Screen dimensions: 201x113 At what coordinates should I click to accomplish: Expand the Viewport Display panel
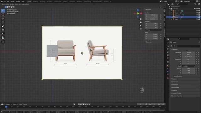click(177, 93)
